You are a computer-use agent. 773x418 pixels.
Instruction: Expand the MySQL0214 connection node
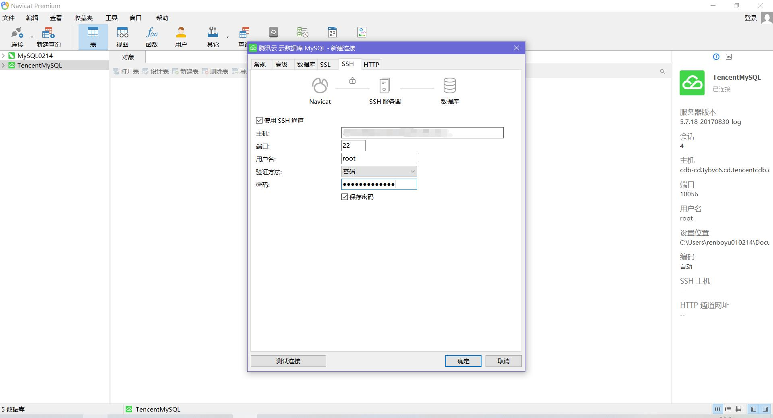(x=3, y=56)
